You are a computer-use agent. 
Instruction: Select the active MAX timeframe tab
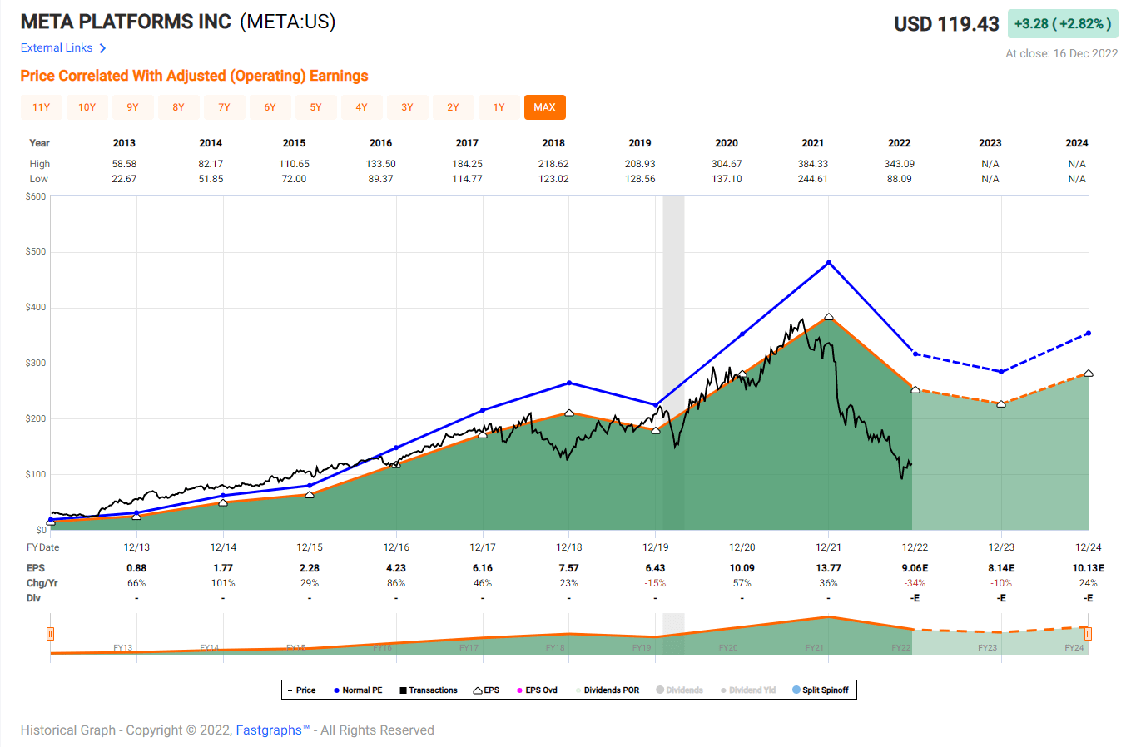[x=544, y=106]
